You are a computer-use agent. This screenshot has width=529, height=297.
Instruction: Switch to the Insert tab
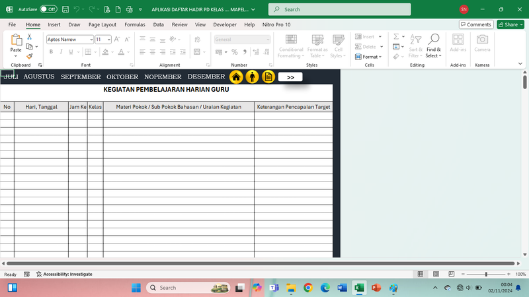point(54,24)
